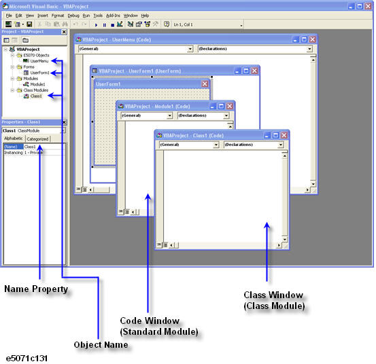Click Toggle Folders icon in Project panel
Image resolution: width=376 pixels, height=364 pixels.
pos(25,40)
